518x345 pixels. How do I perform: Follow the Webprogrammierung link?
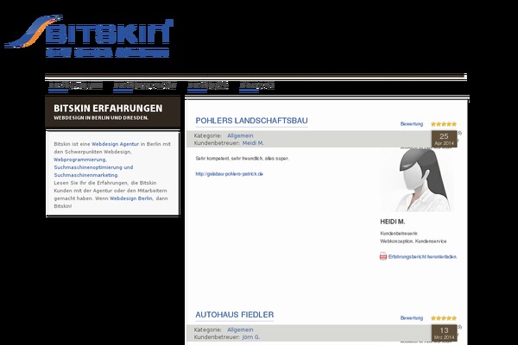tap(80, 160)
